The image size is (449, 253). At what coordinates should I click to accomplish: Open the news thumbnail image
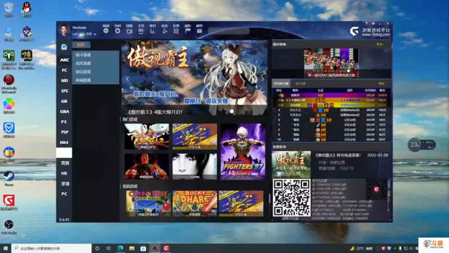point(291,164)
